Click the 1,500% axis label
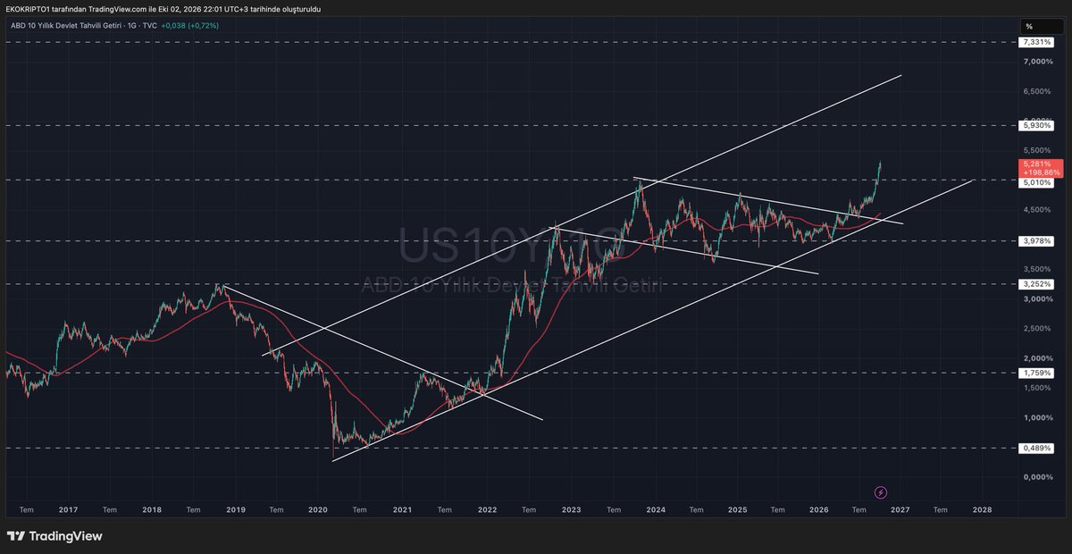The image size is (1072, 554). click(x=1038, y=388)
